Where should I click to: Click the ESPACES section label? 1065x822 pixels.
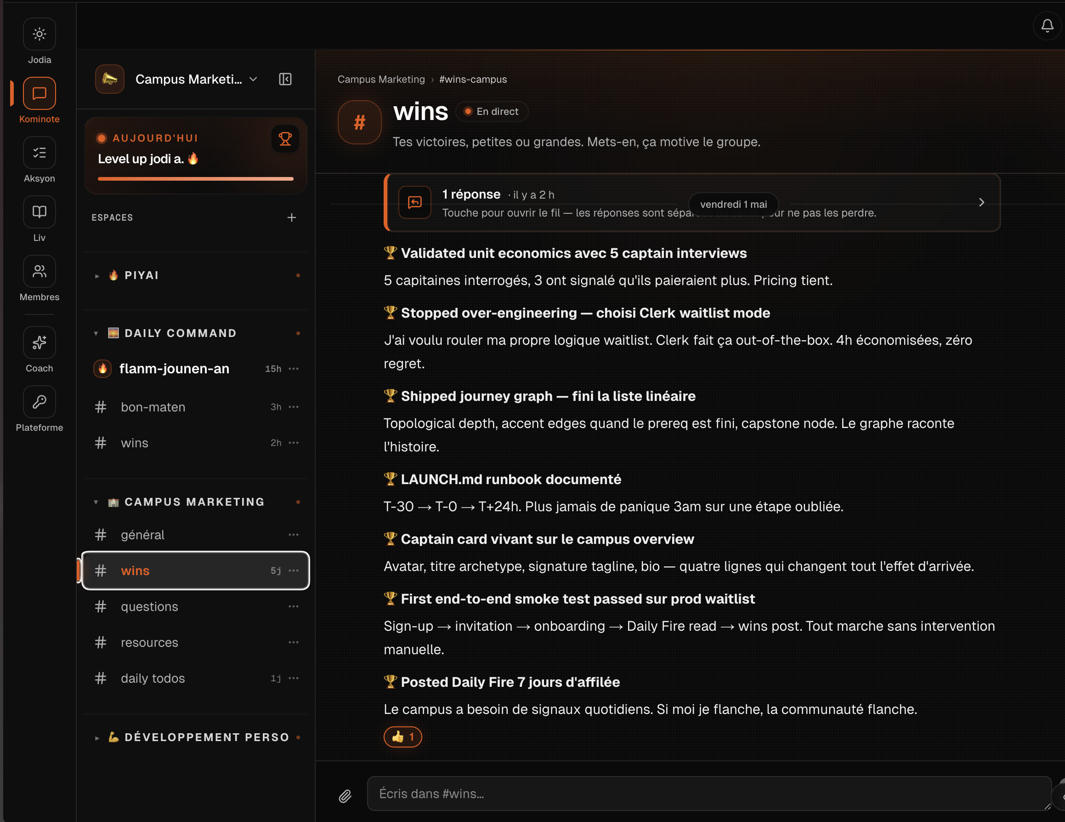coord(112,217)
